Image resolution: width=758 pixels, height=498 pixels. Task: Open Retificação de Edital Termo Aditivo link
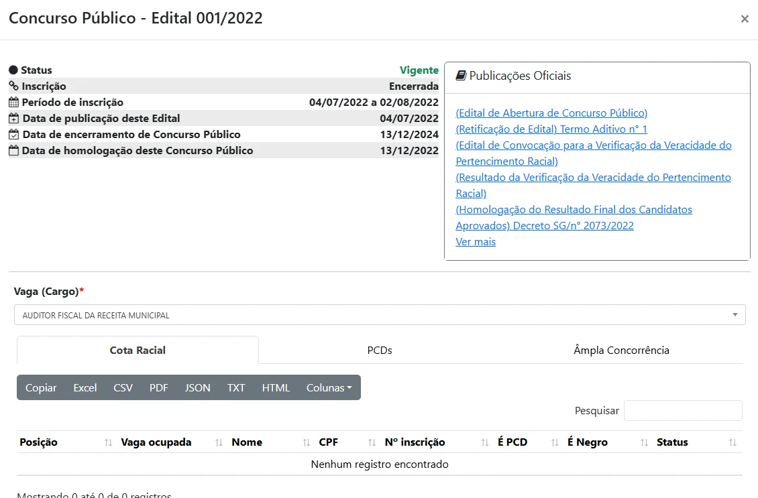[x=551, y=129]
